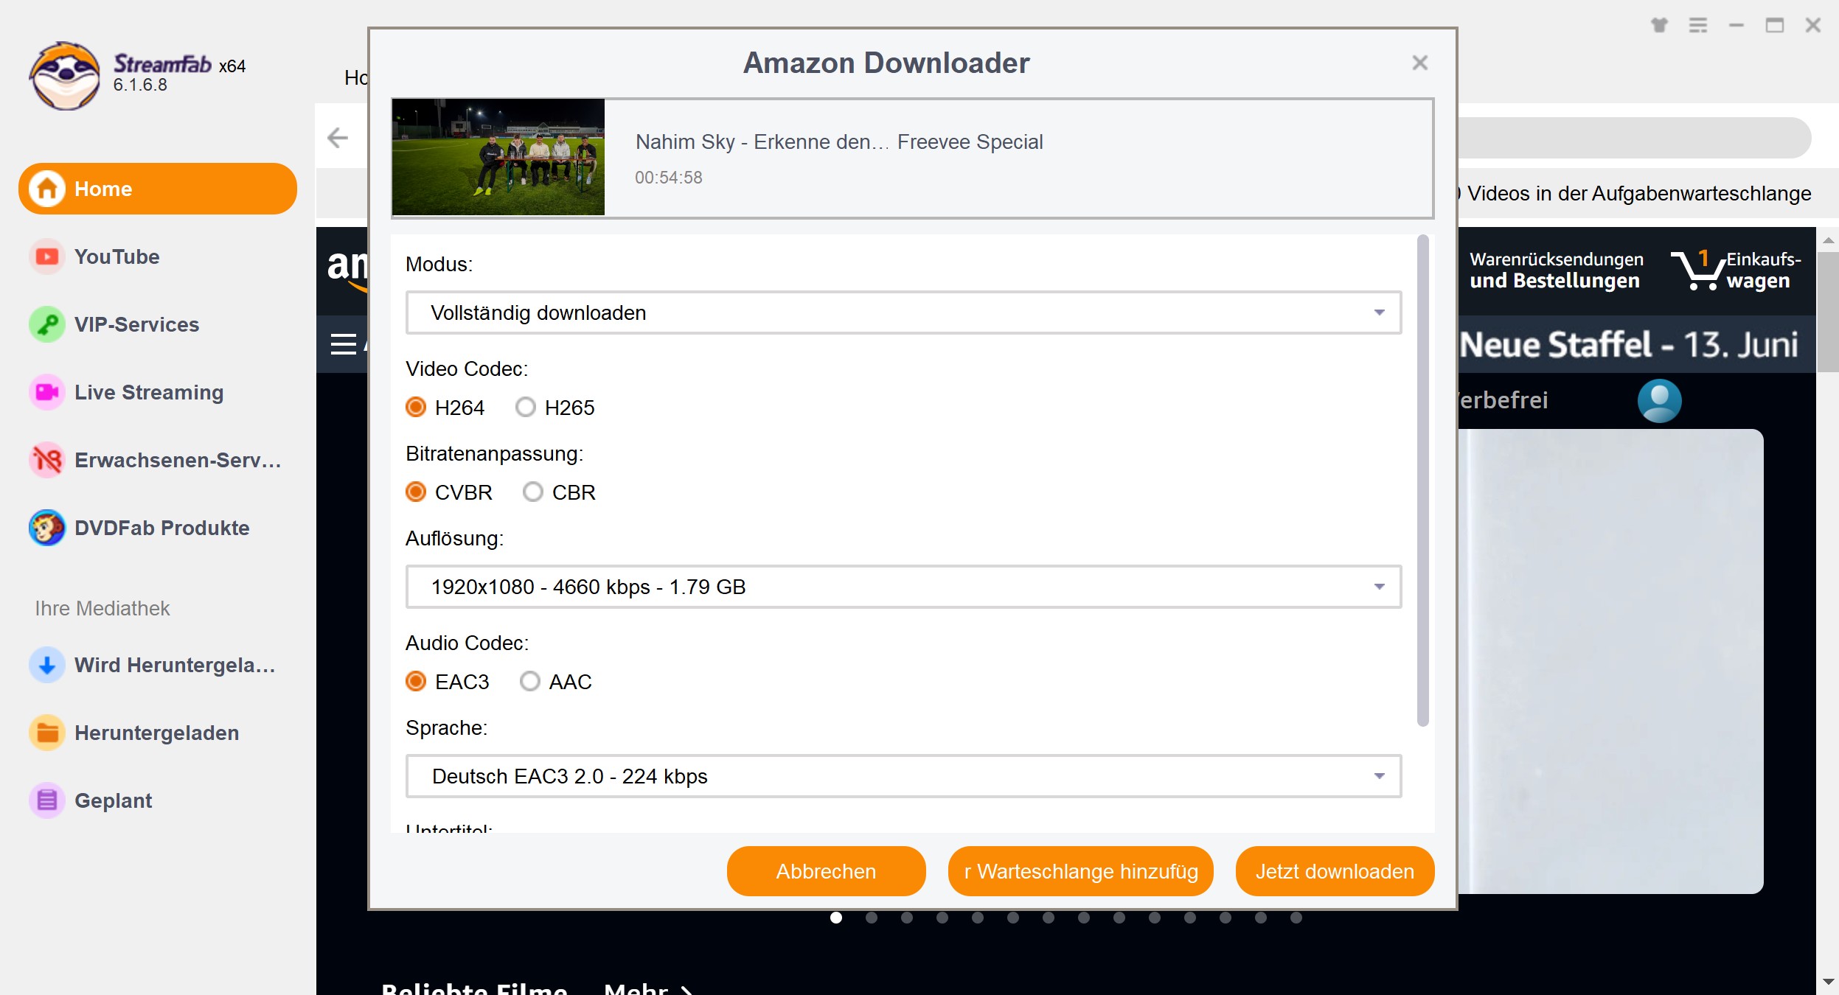Click the Live Streaming camera icon
This screenshot has width=1839, height=995.
coord(47,392)
